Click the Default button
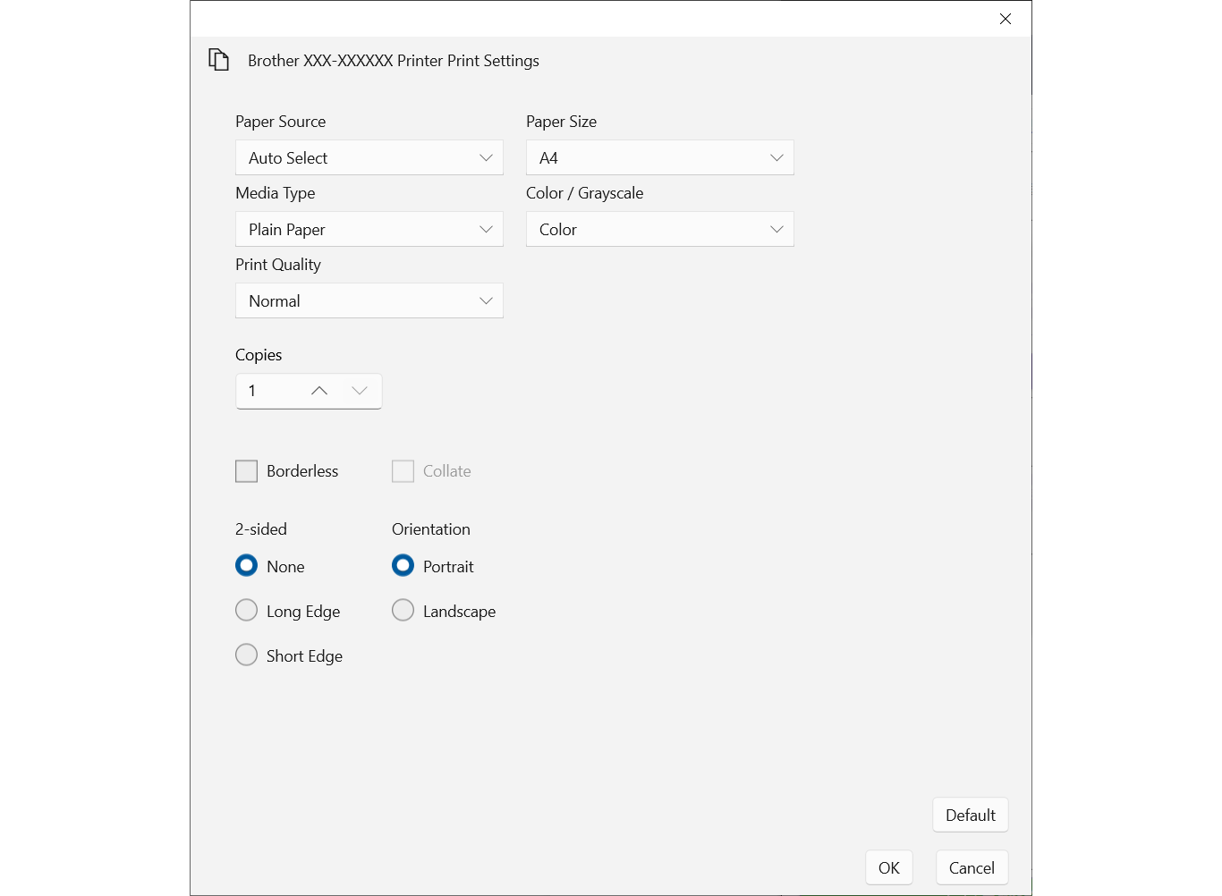The image size is (1222, 896). (x=971, y=815)
